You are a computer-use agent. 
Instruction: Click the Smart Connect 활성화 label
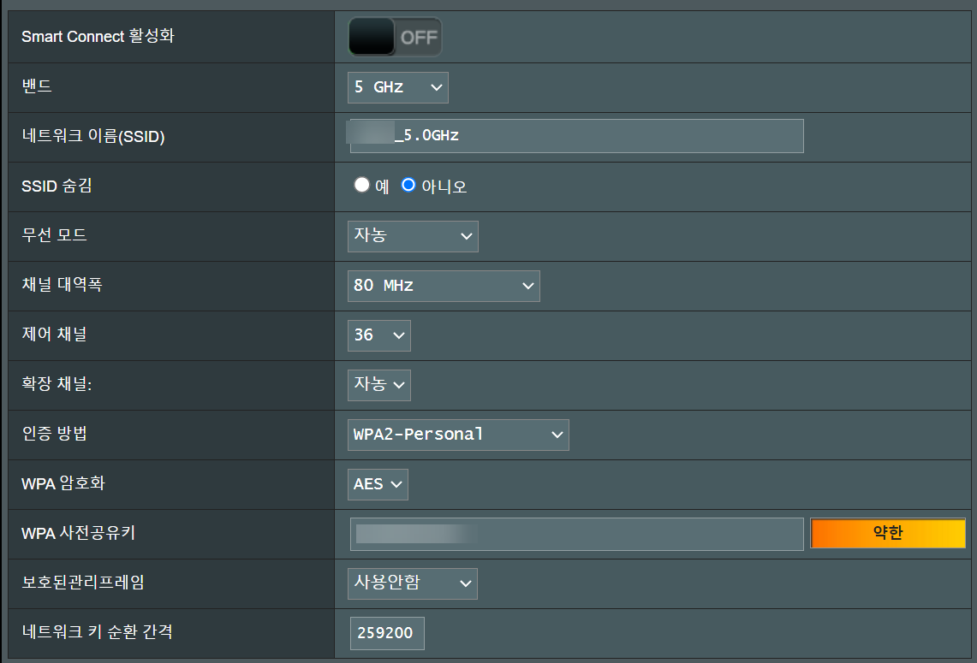[x=98, y=36]
